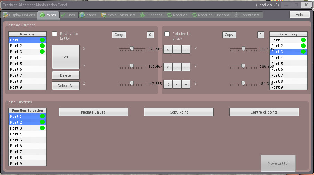Select Point 3 in Function Selection list
314x175 pixels.
point(28,128)
